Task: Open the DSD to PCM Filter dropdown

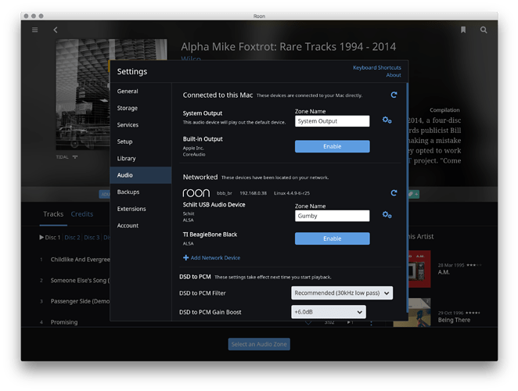Action: pyautogui.click(x=342, y=293)
